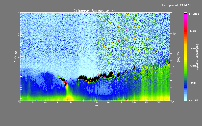Click the pale cyan bottom of the colorbar
Viewport: 202px width, 126px height.
tap(185, 99)
